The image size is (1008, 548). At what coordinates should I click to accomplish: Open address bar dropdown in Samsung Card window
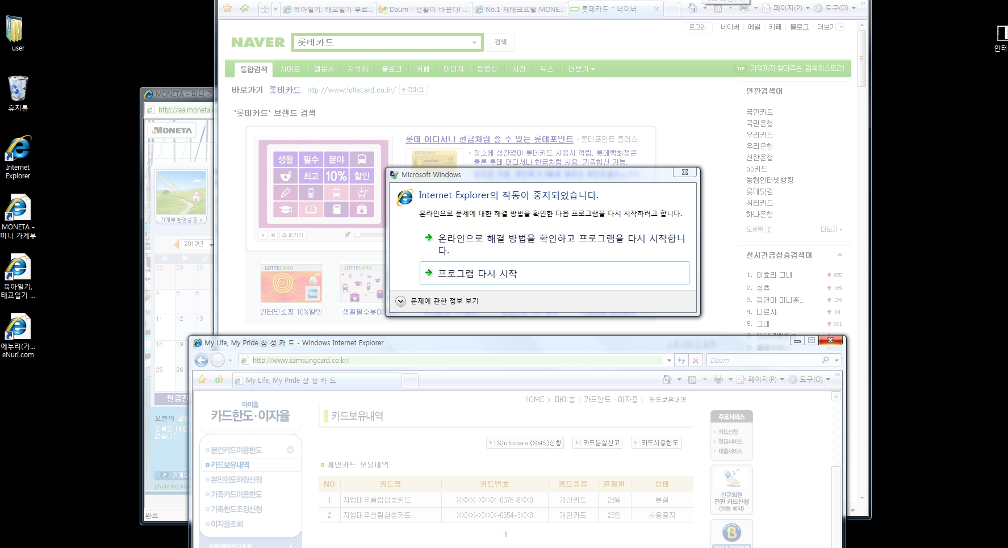[x=669, y=360]
